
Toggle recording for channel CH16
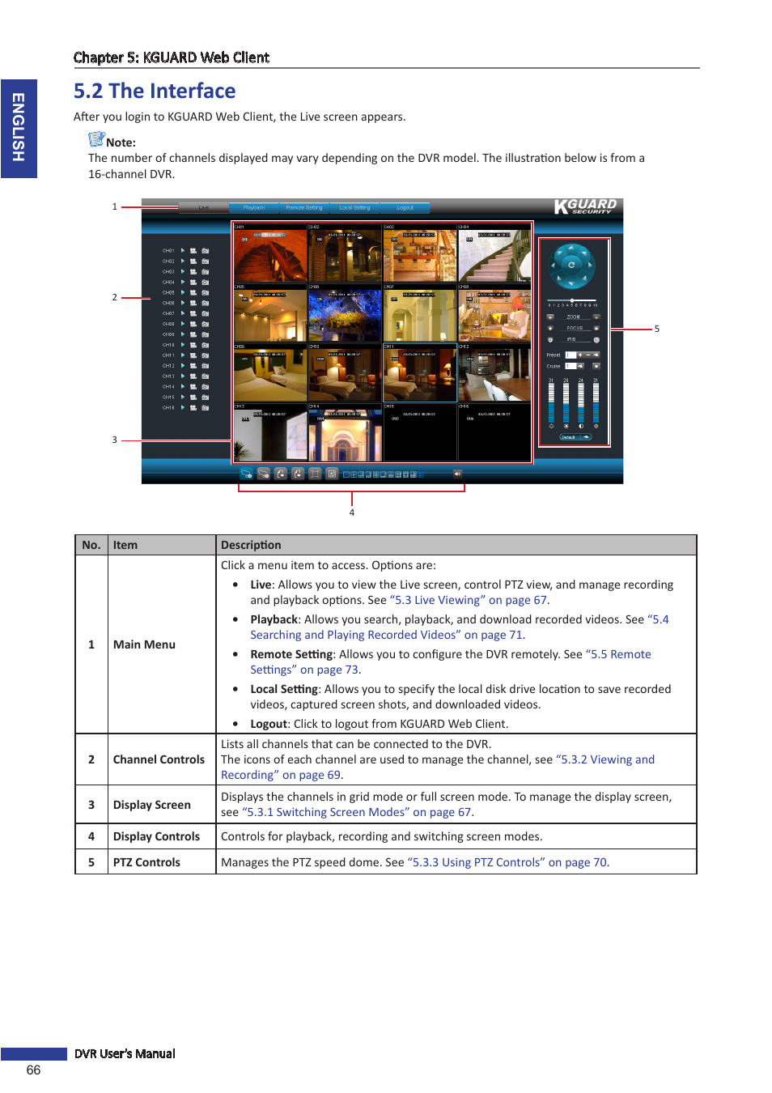point(193,408)
